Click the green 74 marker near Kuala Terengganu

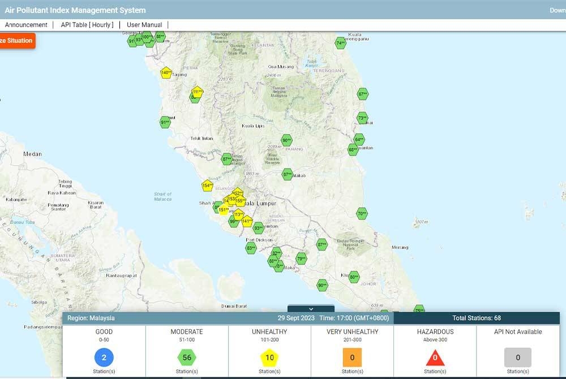coord(341,44)
